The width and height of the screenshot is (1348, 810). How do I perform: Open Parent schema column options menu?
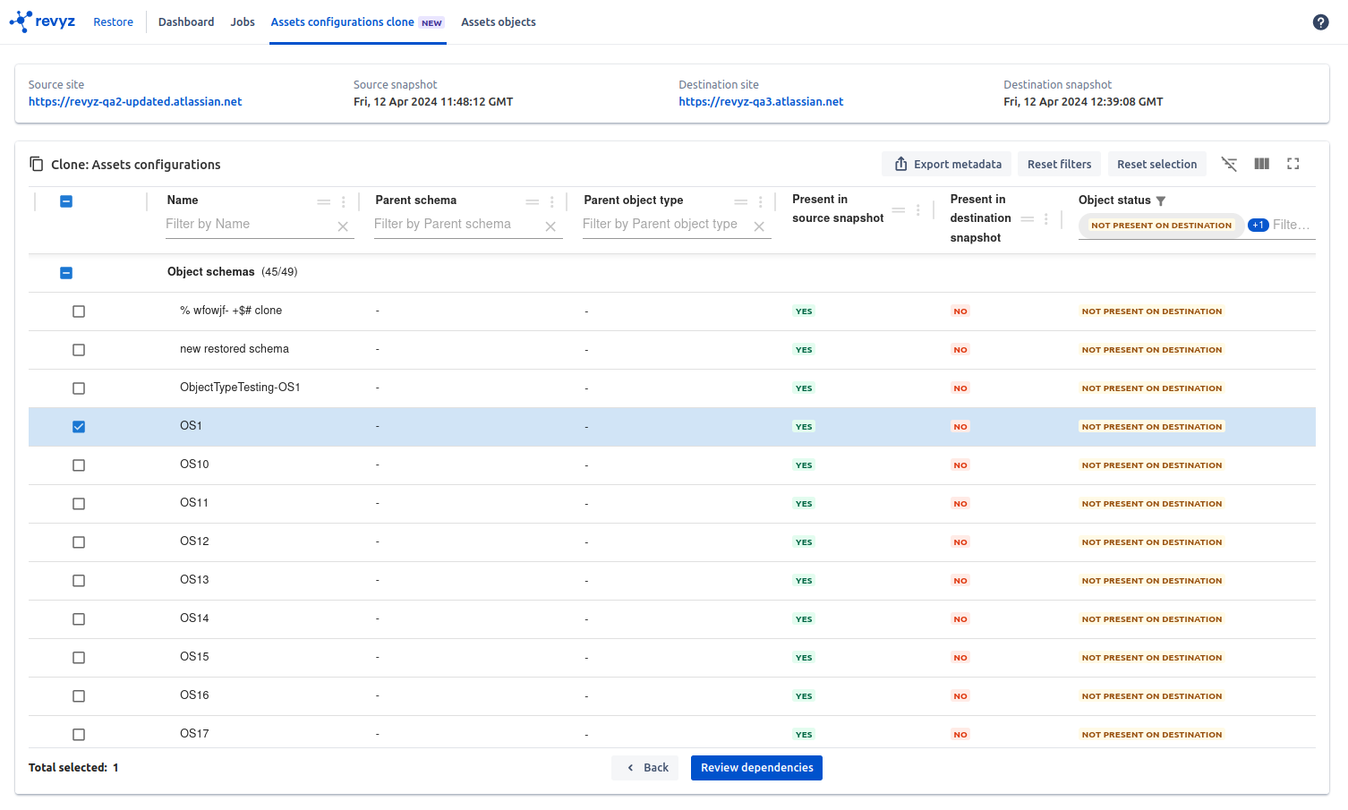pyautogui.click(x=552, y=202)
